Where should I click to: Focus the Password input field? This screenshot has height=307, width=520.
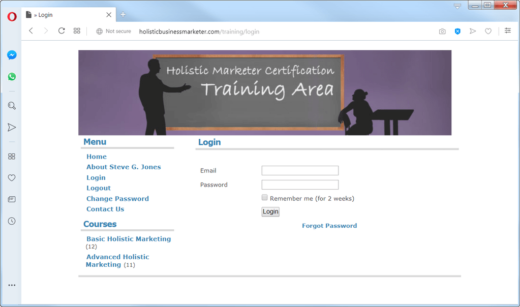(x=300, y=185)
